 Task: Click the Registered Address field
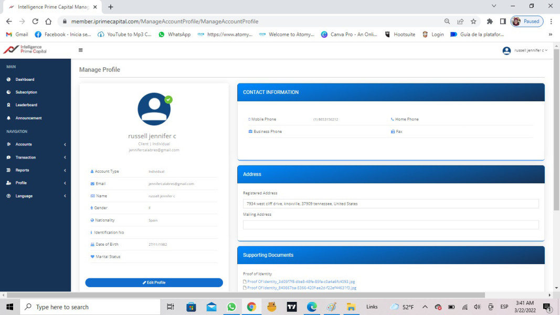[390, 204]
